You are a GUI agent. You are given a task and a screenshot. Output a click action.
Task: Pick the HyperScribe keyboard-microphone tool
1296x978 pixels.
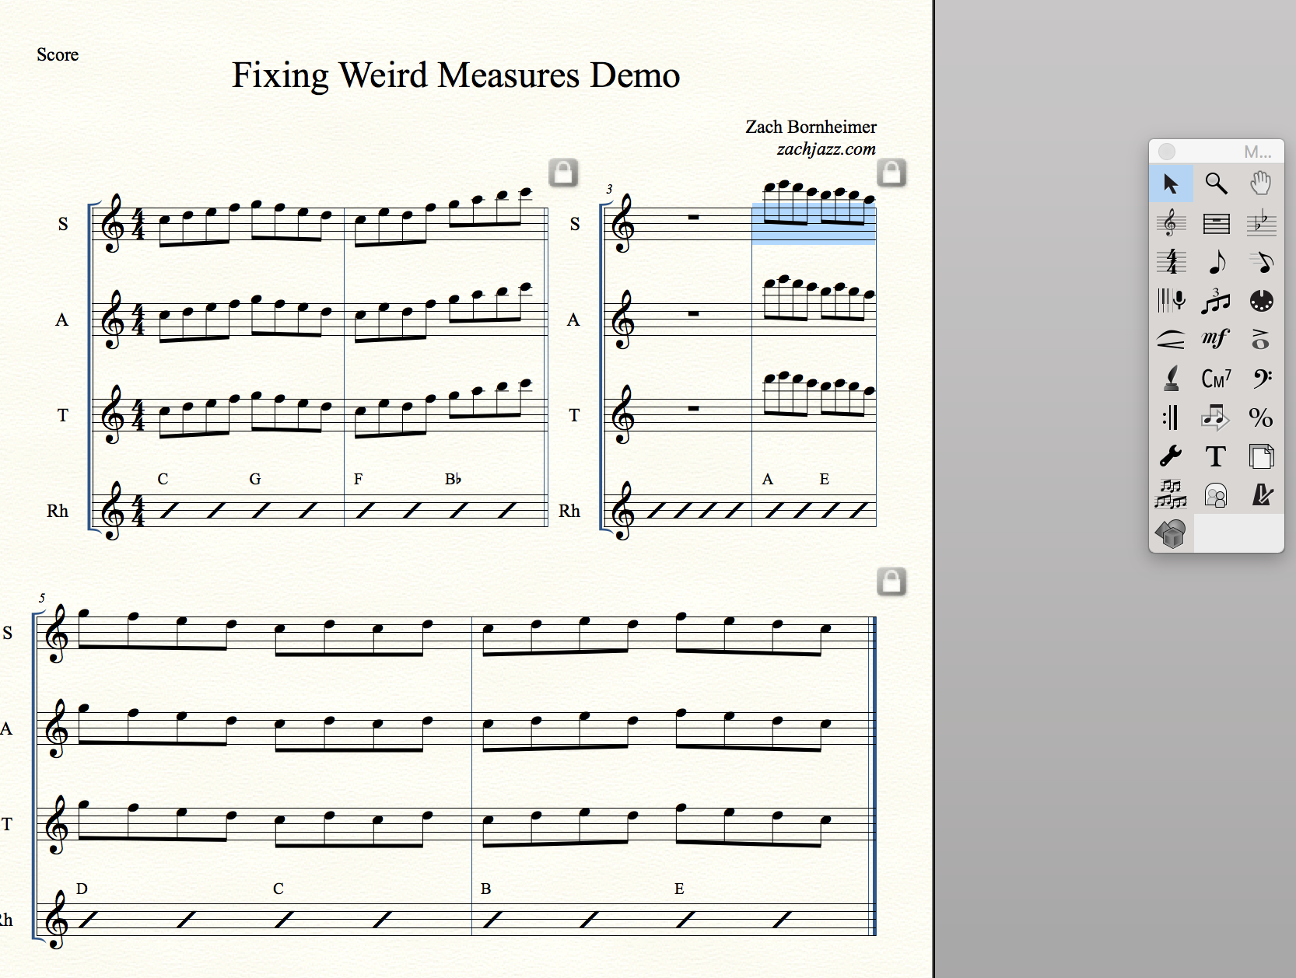coord(1171,301)
